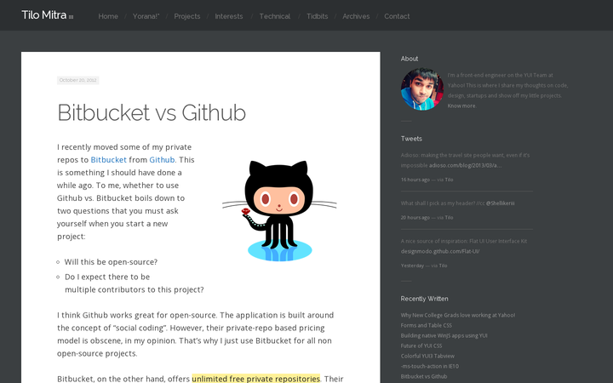Open the Tidbits section
The image size is (613, 383).
coord(317,16)
